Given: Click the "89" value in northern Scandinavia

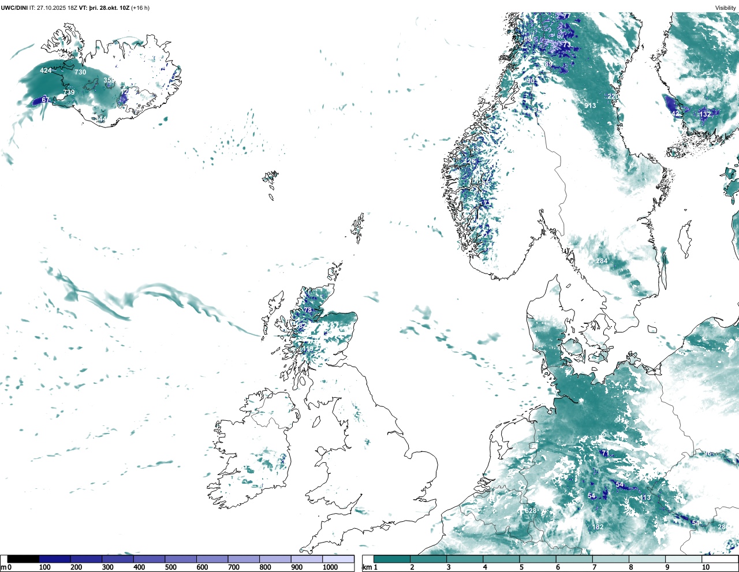Looking at the screenshot, I should coord(548,64).
